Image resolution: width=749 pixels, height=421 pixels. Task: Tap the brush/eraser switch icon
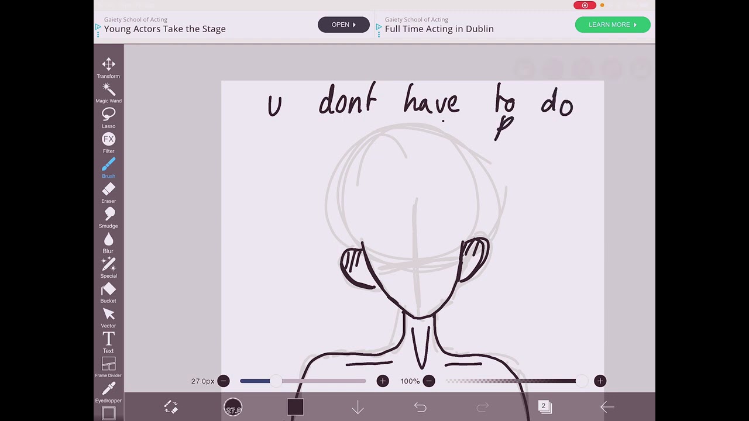coord(170,407)
